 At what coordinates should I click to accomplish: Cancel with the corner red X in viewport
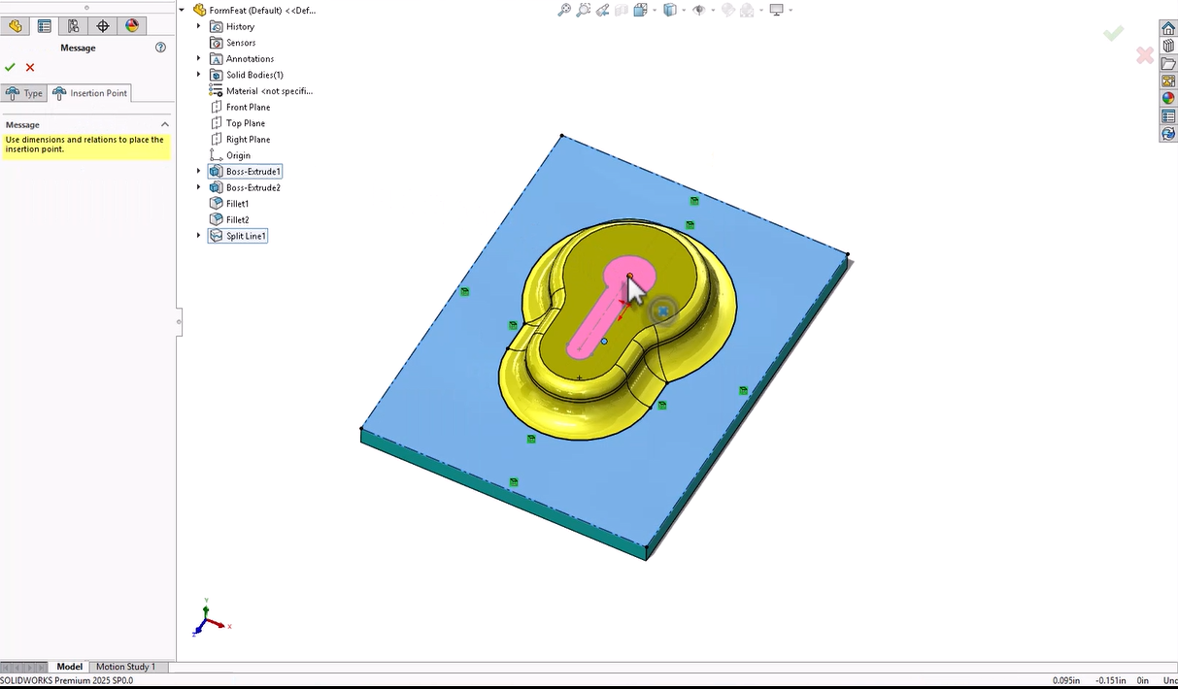(1145, 55)
